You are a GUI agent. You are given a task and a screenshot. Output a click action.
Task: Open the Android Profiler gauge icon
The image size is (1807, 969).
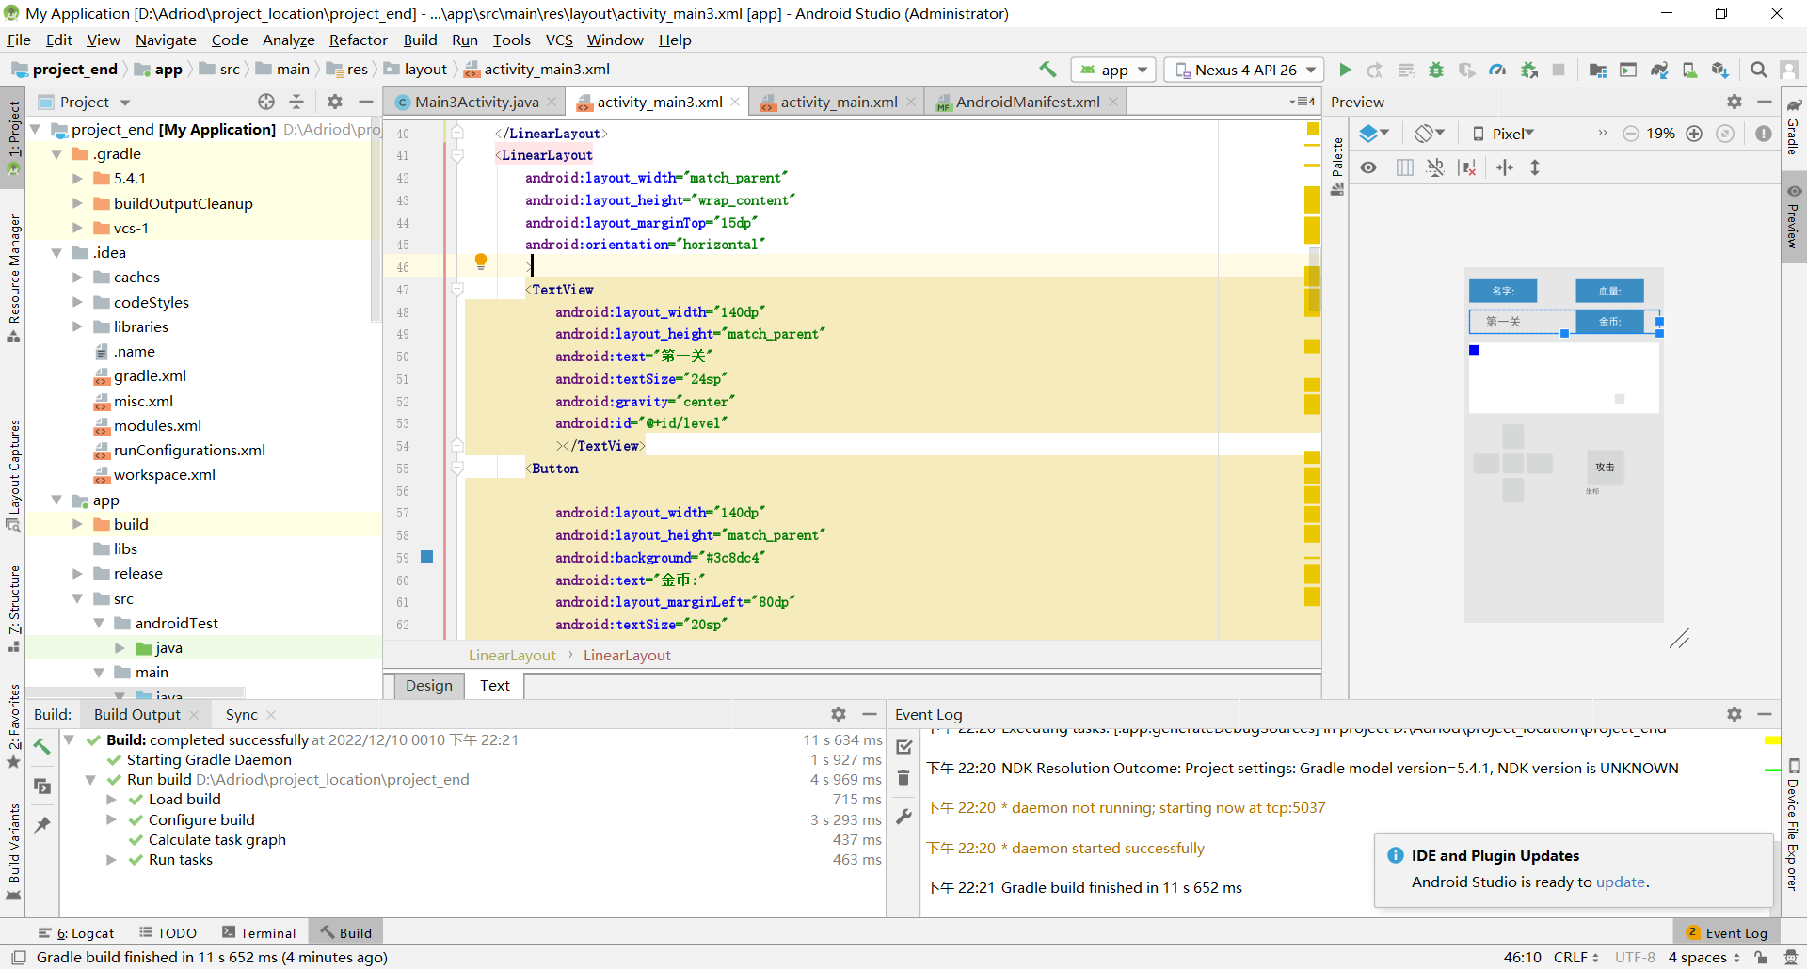1497,70
